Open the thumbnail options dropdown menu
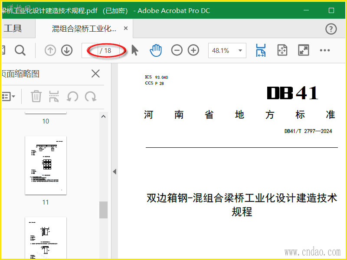 (8, 96)
